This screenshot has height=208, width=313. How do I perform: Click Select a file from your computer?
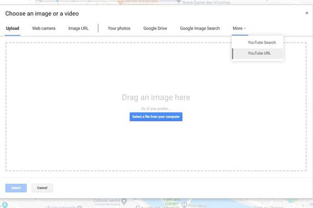point(156,117)
